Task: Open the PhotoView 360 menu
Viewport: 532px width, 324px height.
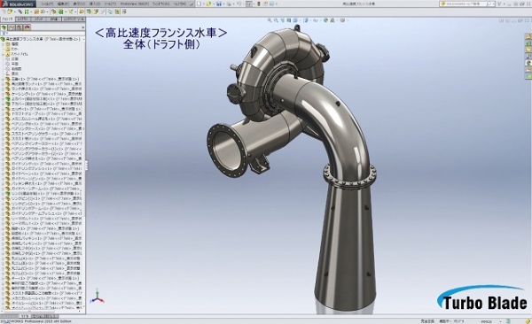Action: [135, 4]
